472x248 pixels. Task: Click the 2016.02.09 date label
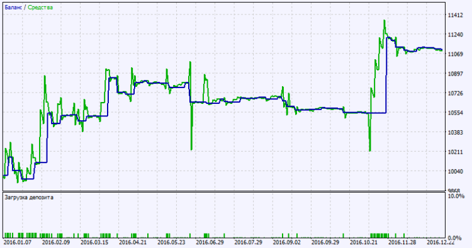coord(56,242)
